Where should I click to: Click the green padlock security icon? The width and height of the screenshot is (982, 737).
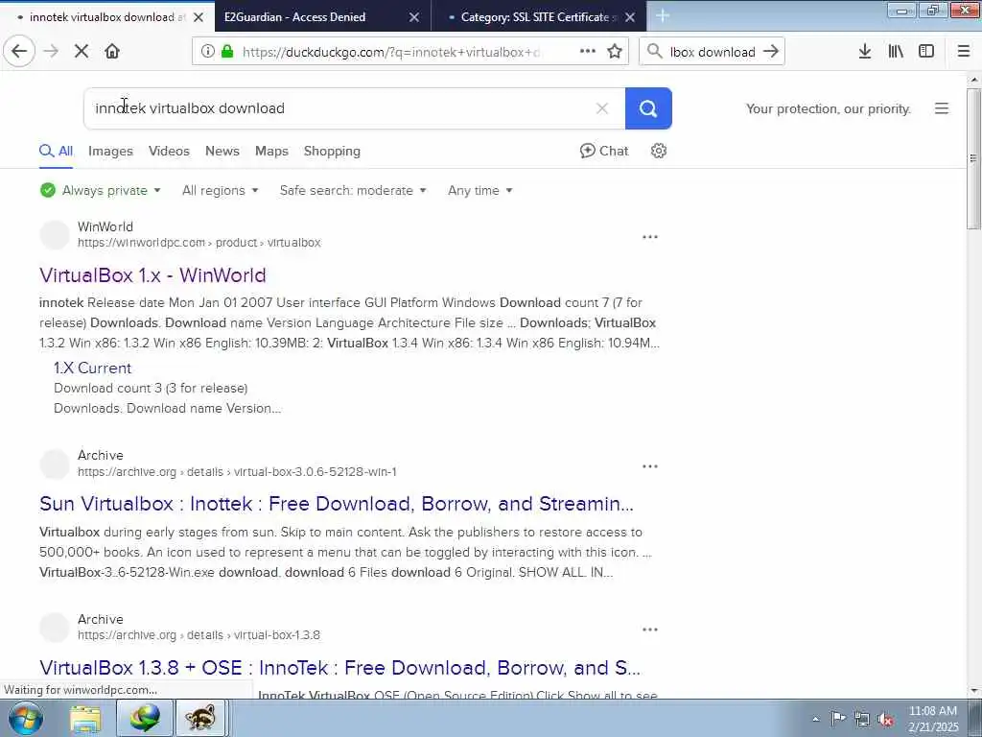[x=228, y=52]
